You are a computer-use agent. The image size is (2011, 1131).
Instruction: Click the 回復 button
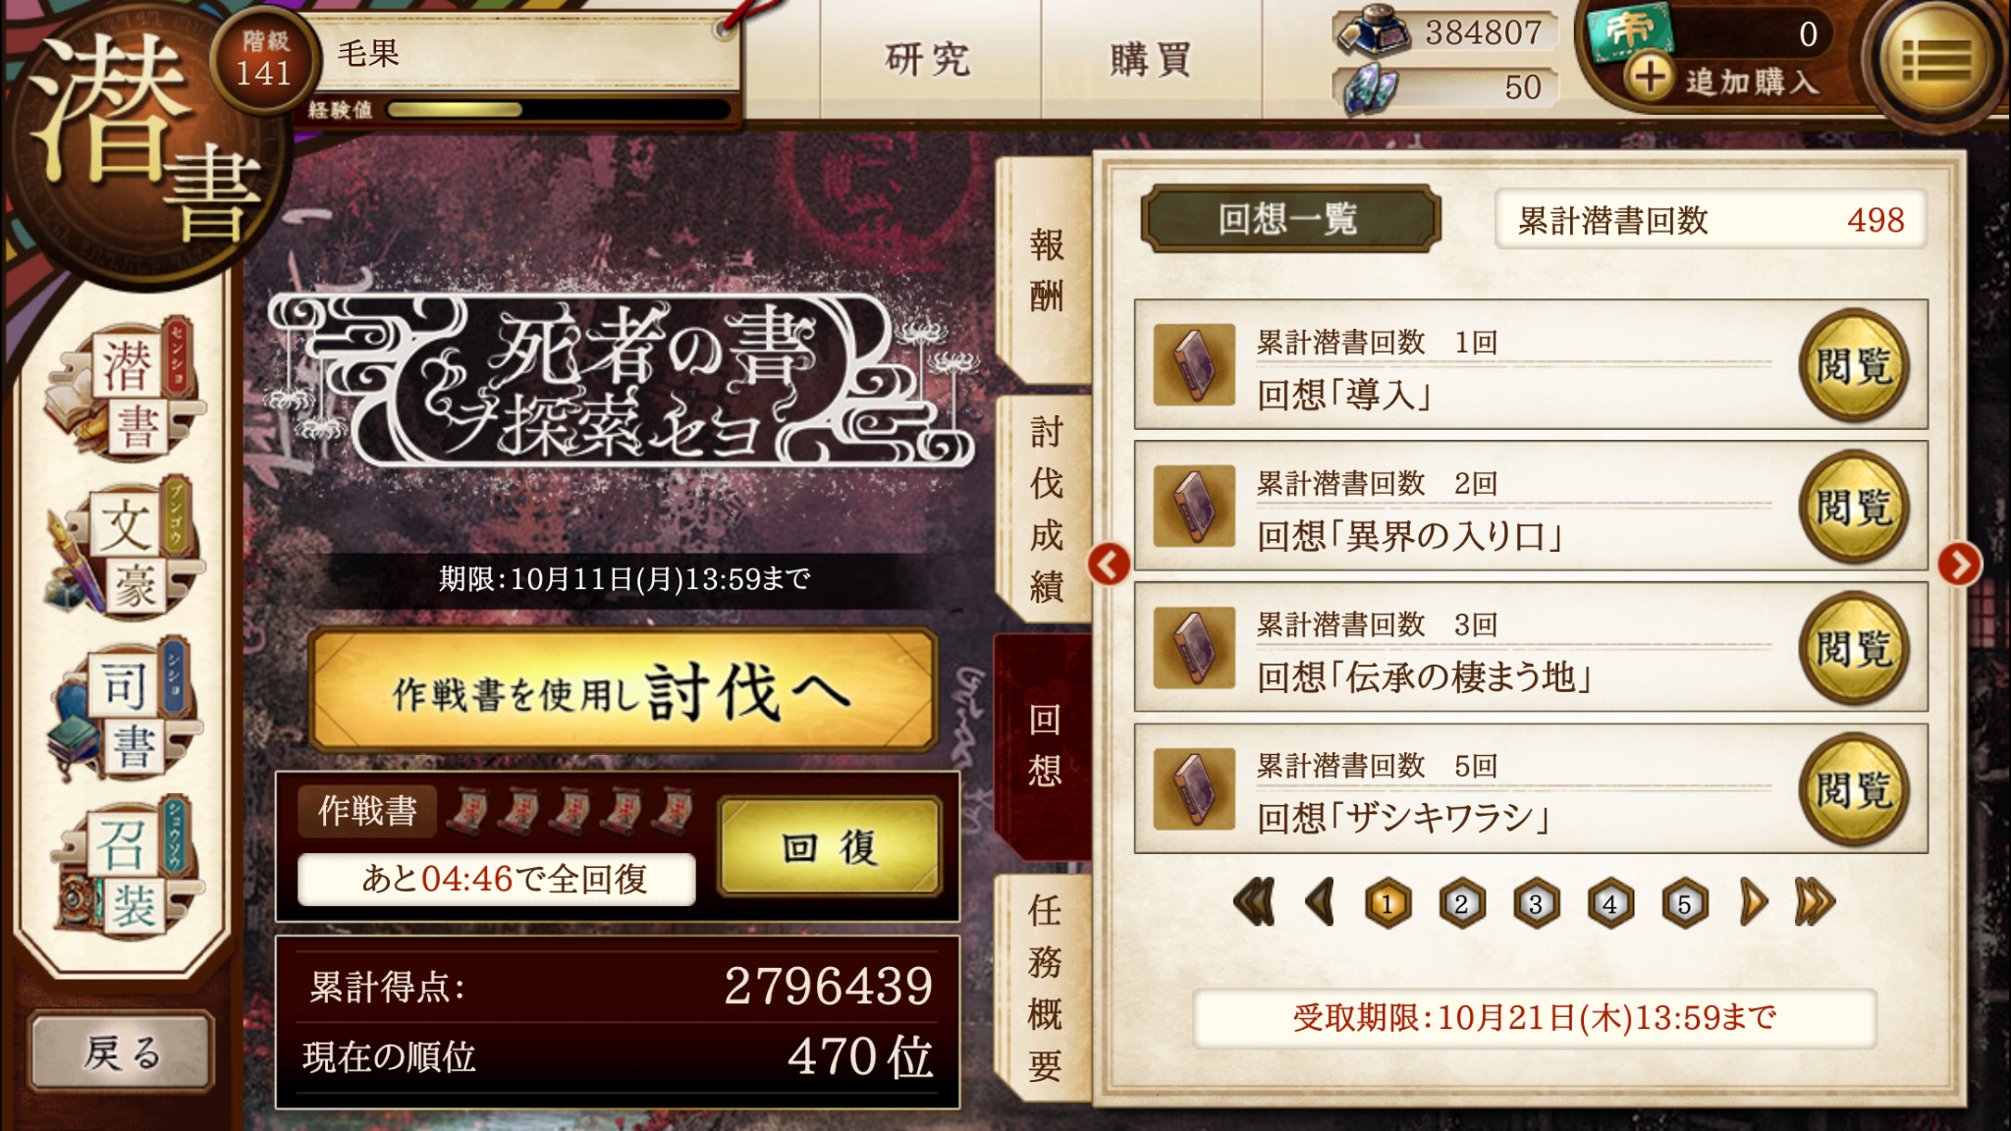point(830,846)
